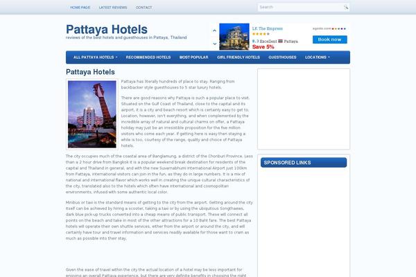Open the Contact link
Screen dimensions: 416x277
[x=144, y=8]
